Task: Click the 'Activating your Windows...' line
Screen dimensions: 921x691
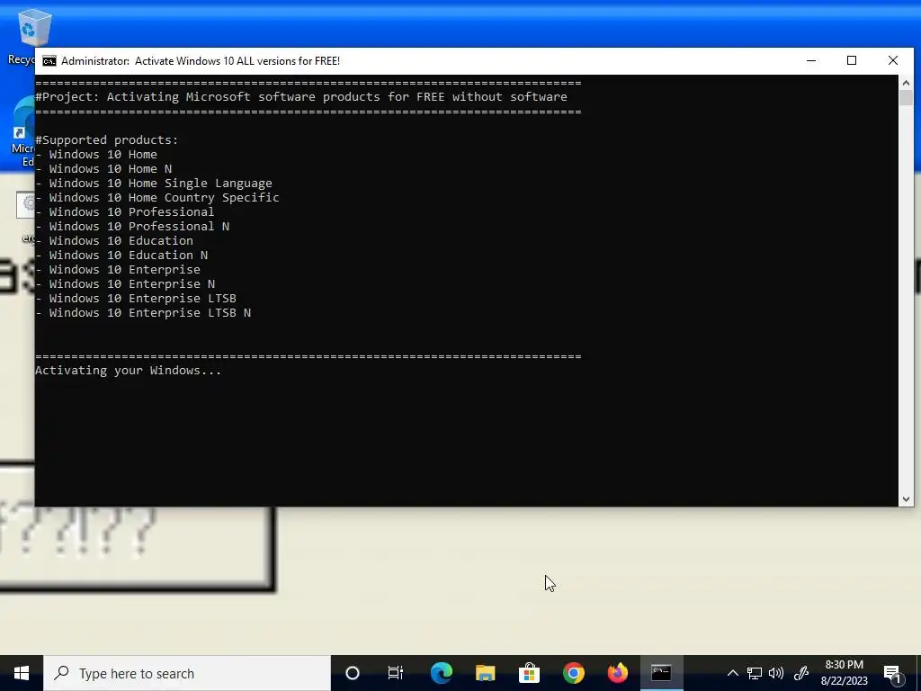Action: 128,370
